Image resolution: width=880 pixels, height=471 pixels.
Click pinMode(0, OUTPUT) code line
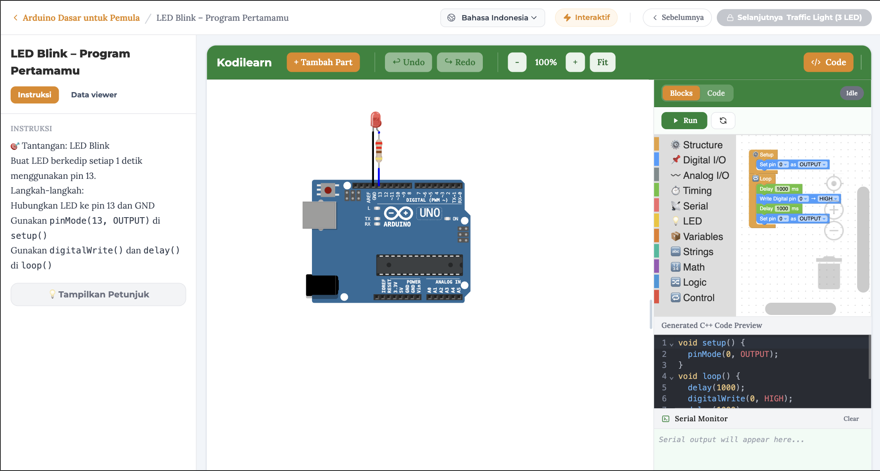coord(733,354)
